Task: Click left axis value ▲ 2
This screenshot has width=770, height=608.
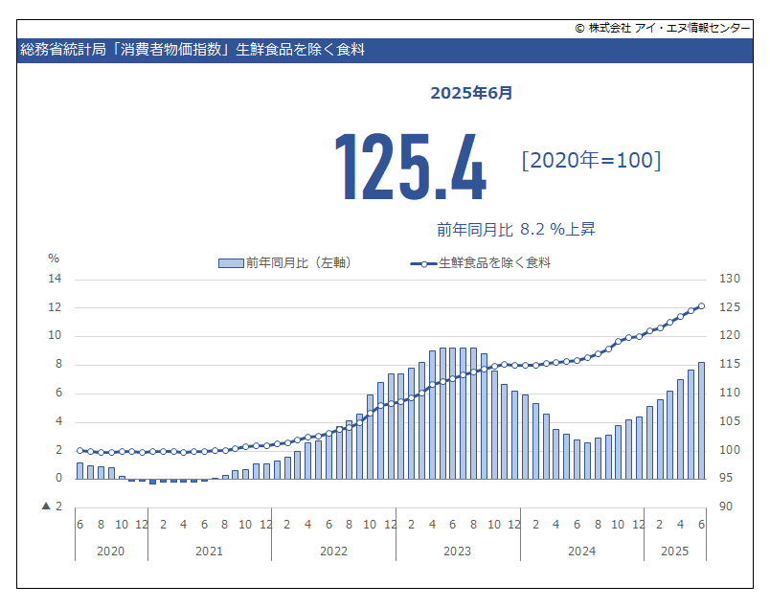Action: point(52,507)
